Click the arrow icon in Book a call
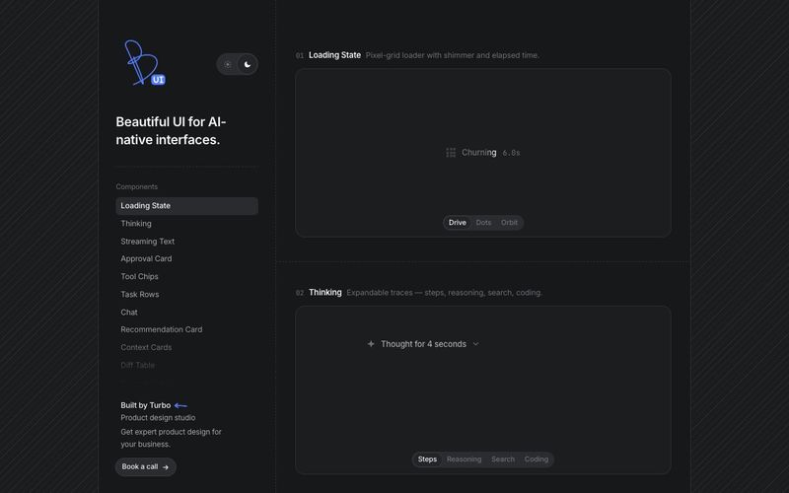 tap(166, 467)
